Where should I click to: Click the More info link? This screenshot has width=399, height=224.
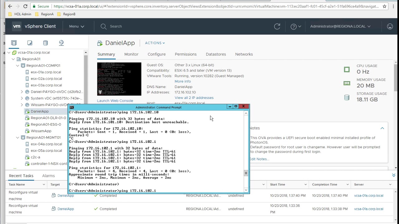pos(183,82)
